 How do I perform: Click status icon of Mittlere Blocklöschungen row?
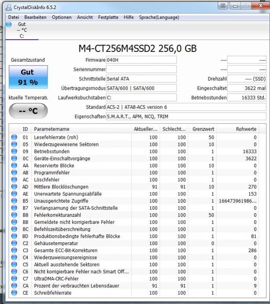pyautogui.click(x=14, y=187)
